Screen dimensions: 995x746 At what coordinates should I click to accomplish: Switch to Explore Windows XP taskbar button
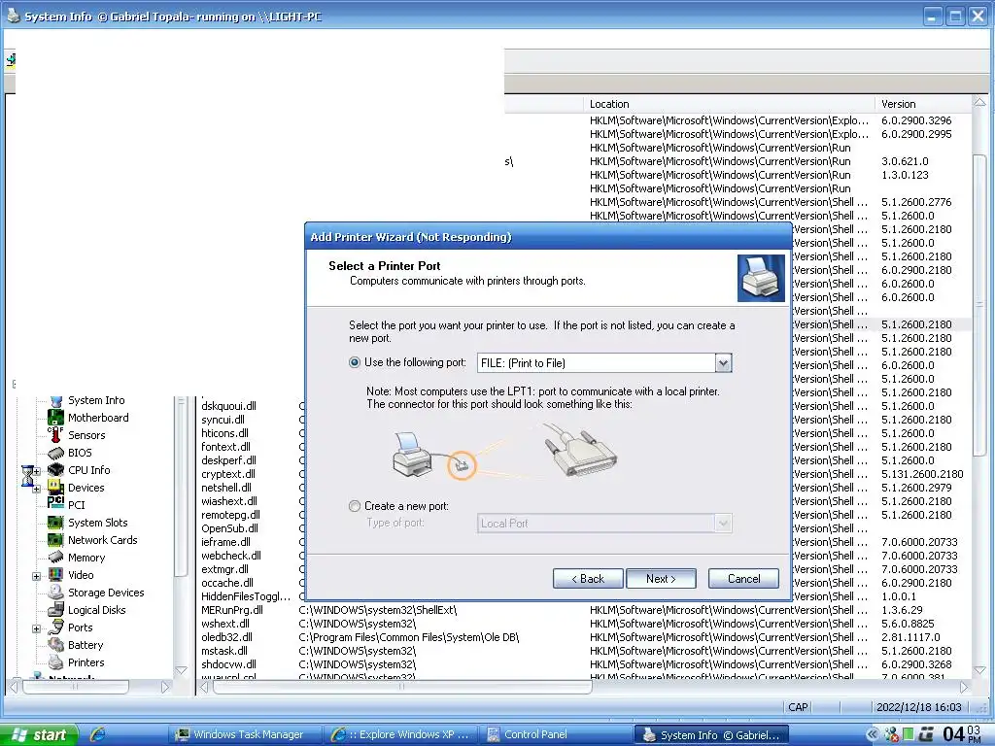click(400, 734)
